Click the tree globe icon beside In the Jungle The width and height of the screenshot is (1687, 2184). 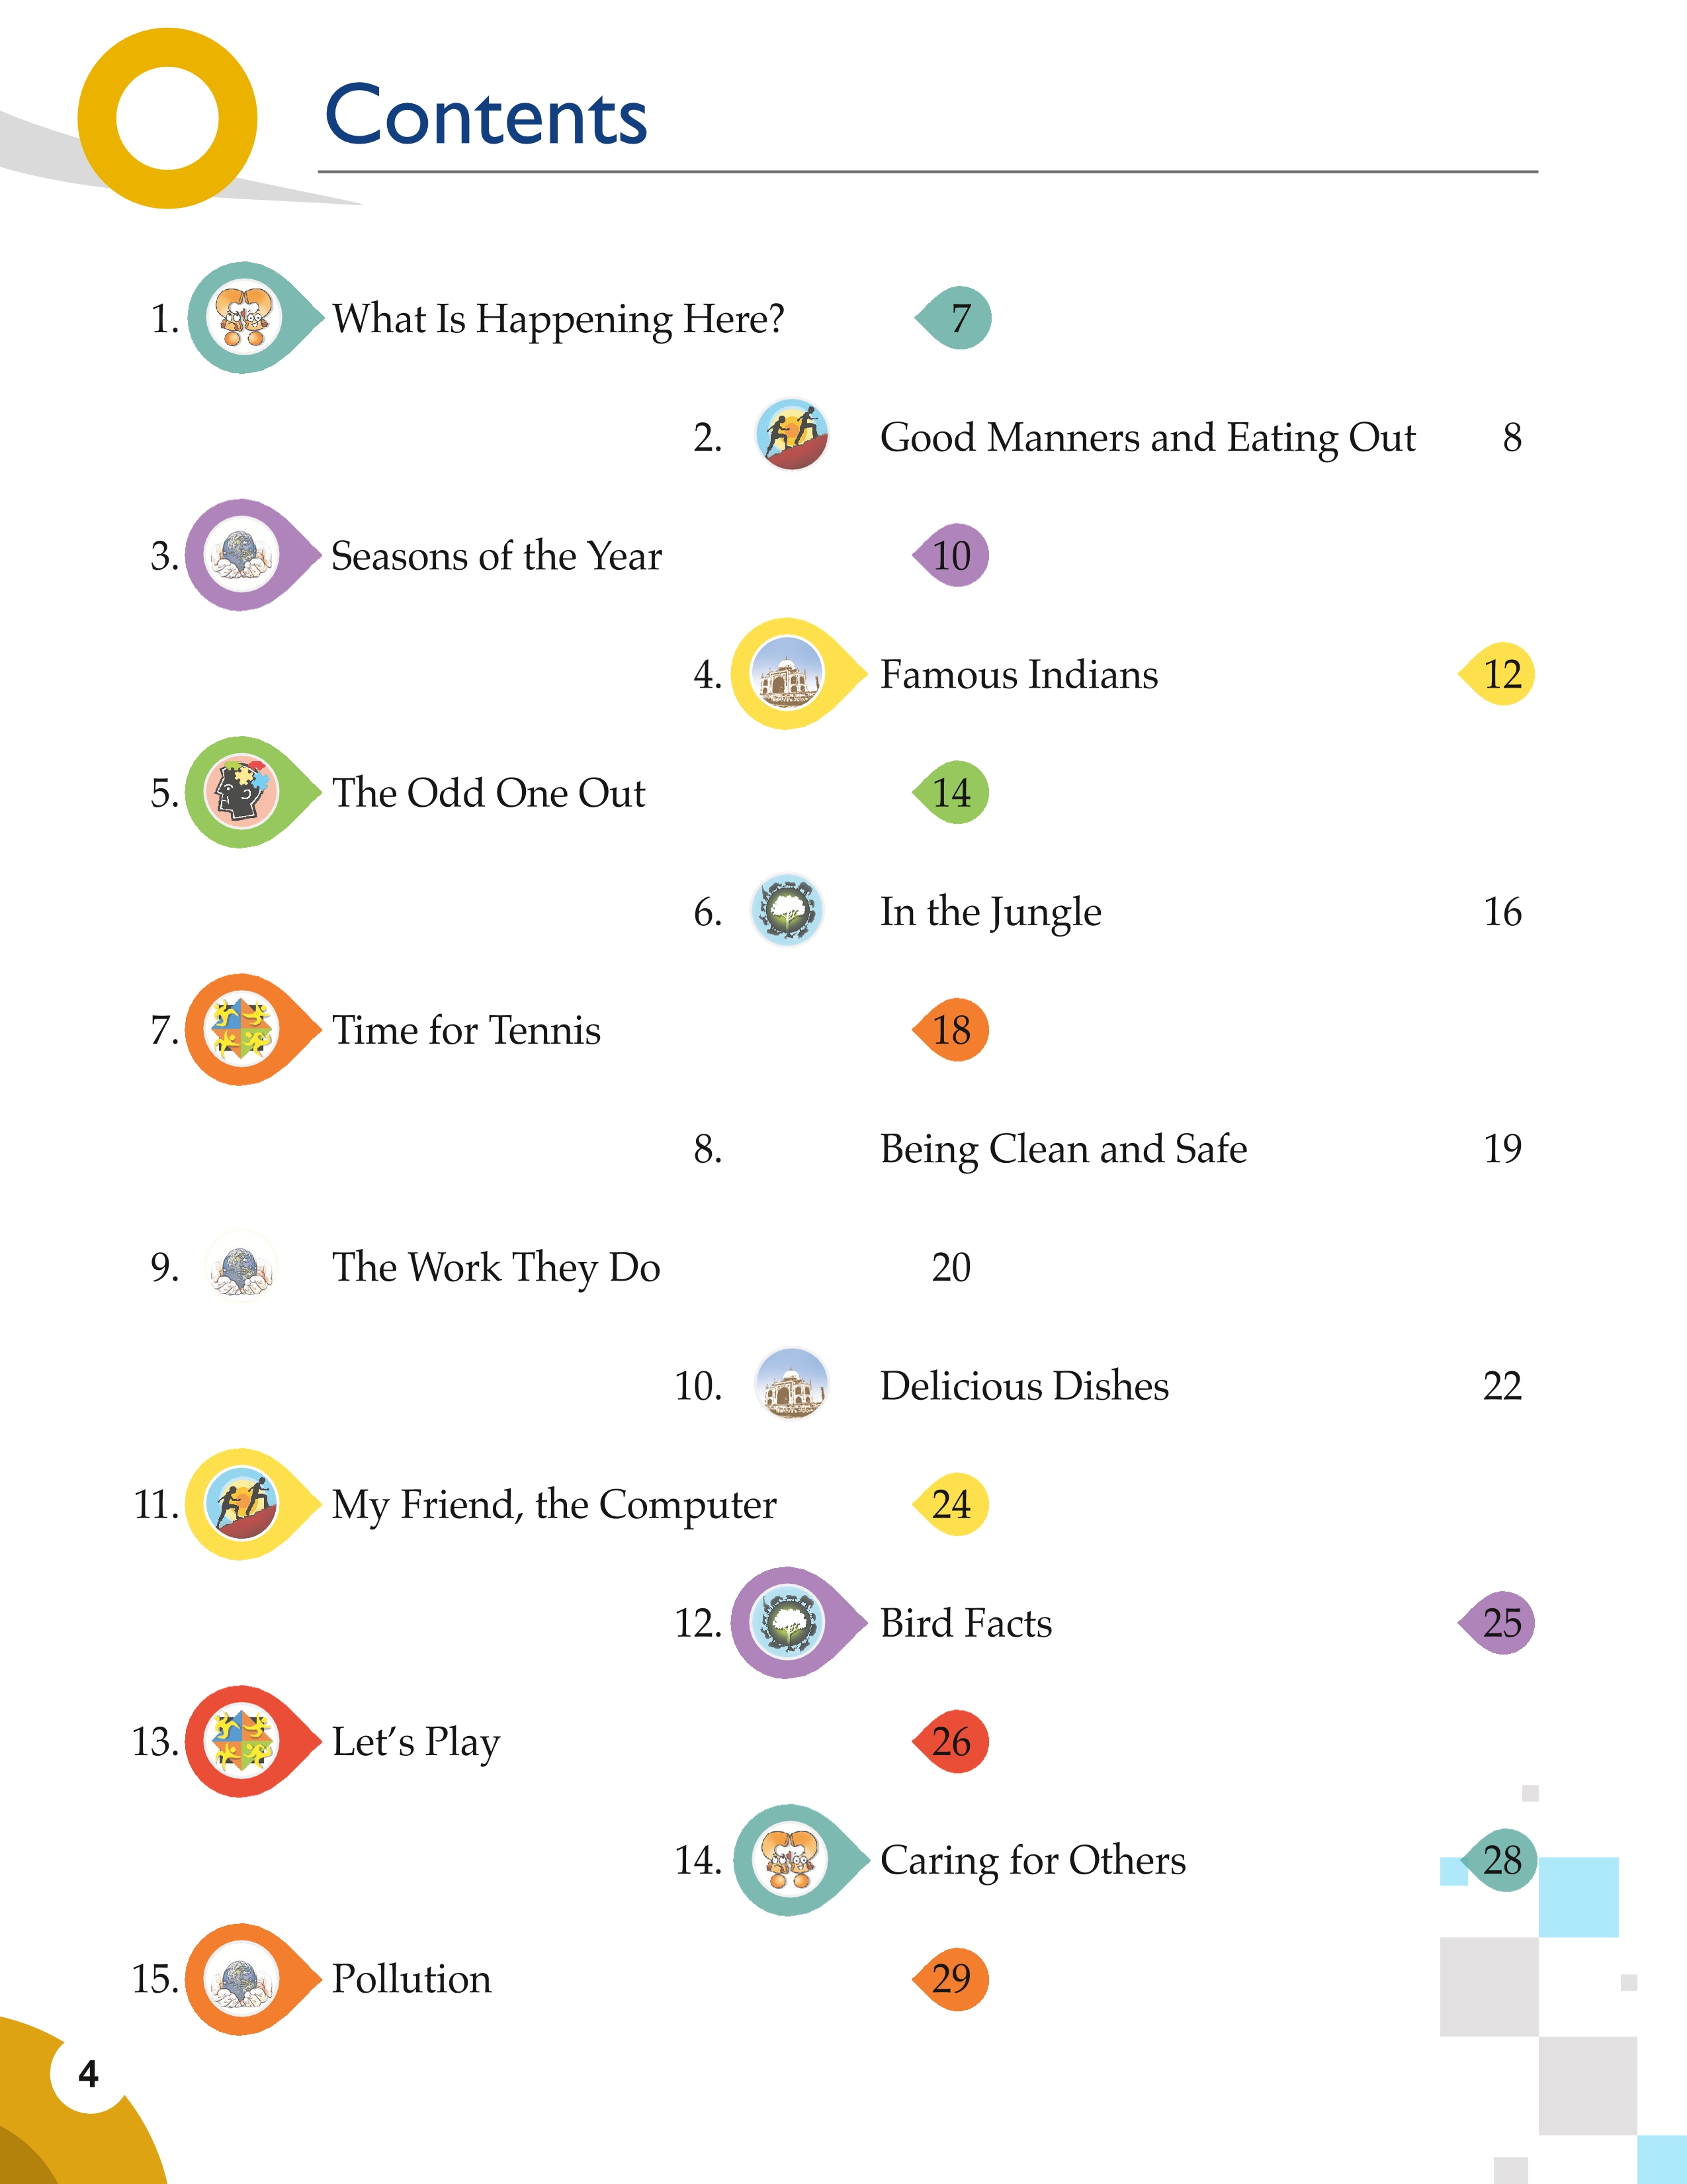click(x=787, y=910)
